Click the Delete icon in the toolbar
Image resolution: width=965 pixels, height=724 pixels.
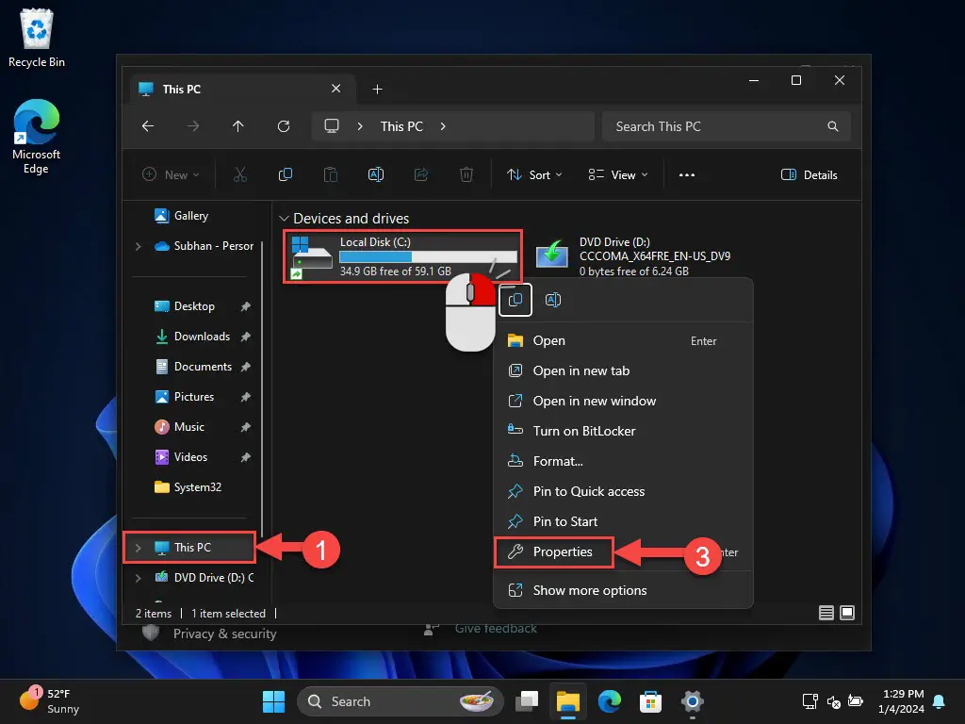click(x=466, y=174)
